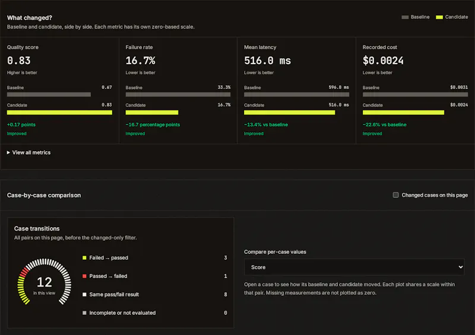The width and height of the screenshot is (475, 335).
Task: Click the white Same pass/fail result square
Action: click(x=84, y=295)
